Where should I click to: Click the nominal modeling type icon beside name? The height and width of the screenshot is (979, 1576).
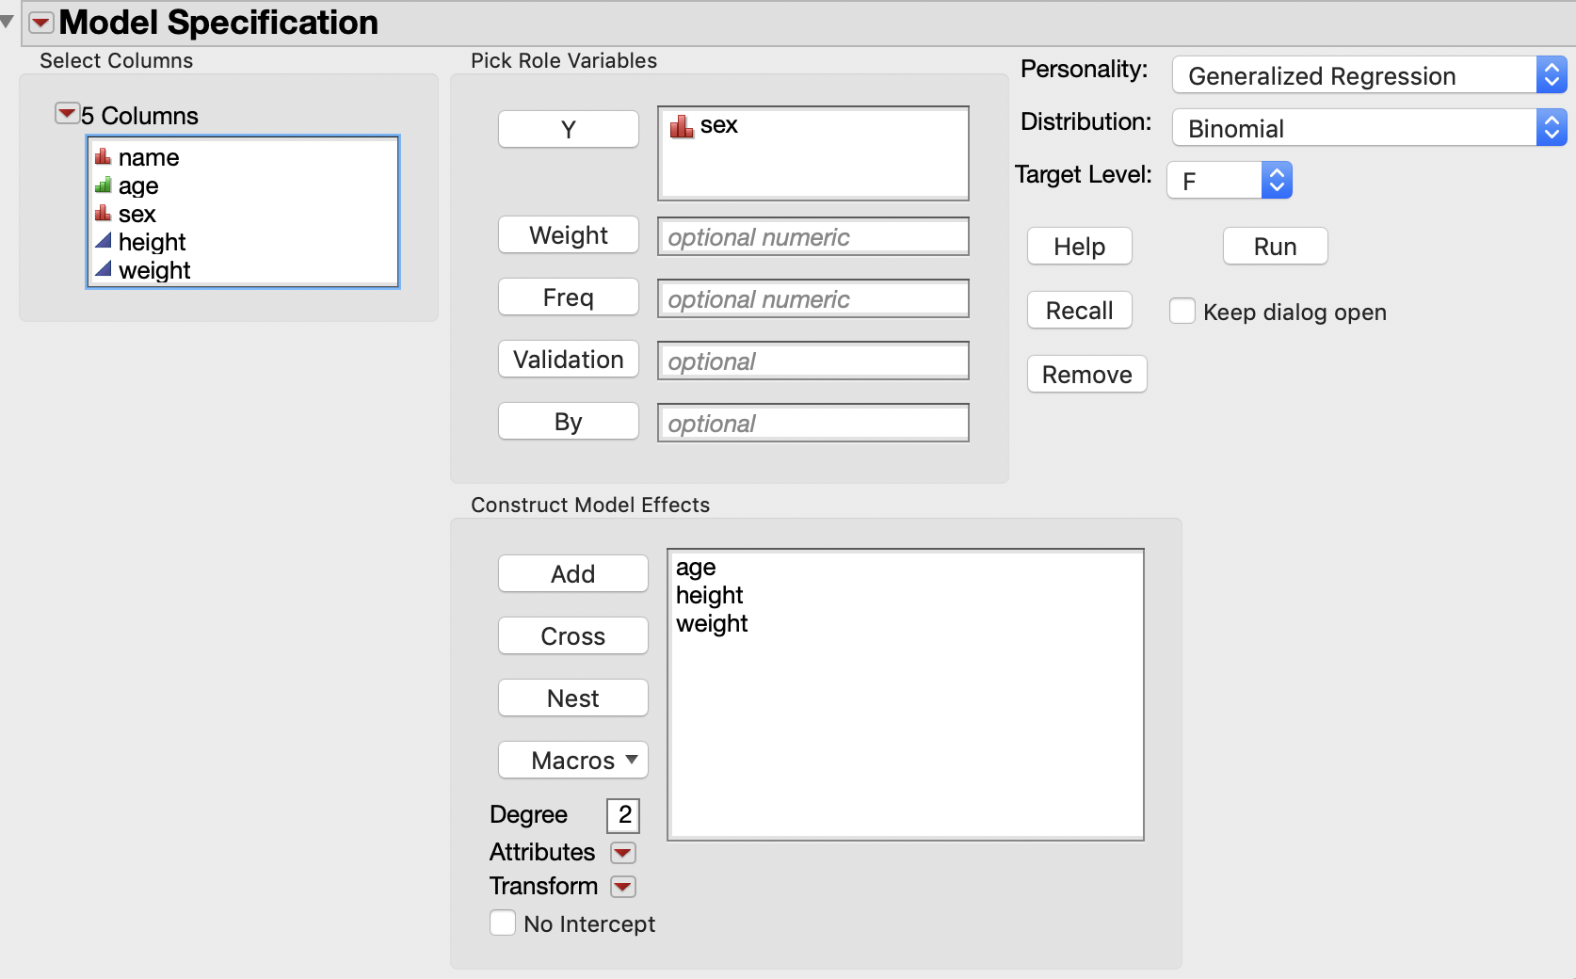104,157
